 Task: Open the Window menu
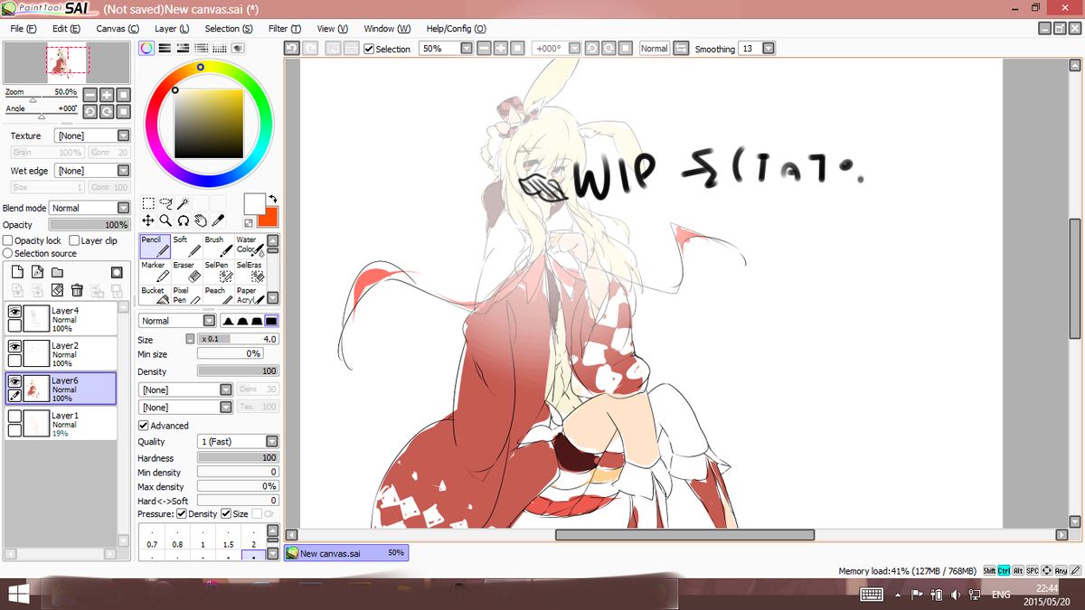click(x=387, y=29)
